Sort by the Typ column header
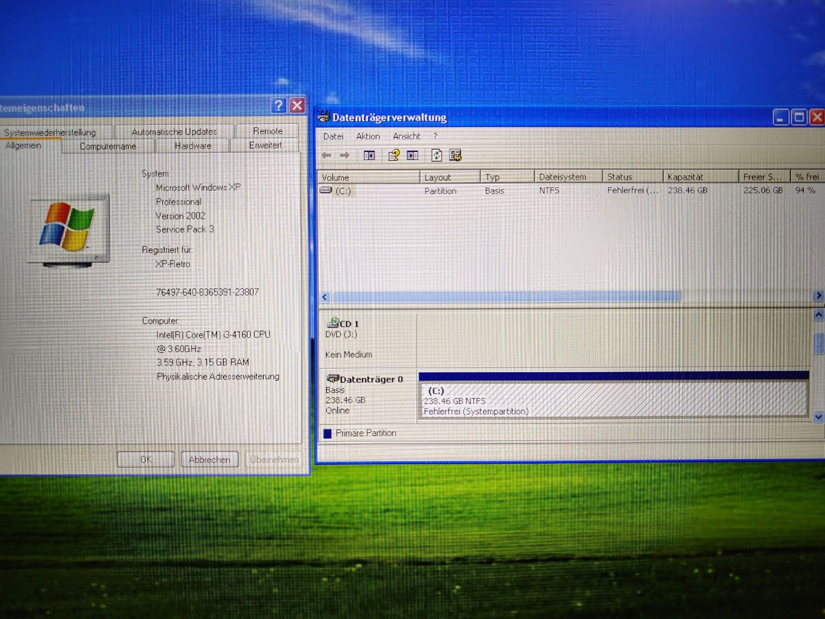 click(508, 177)
